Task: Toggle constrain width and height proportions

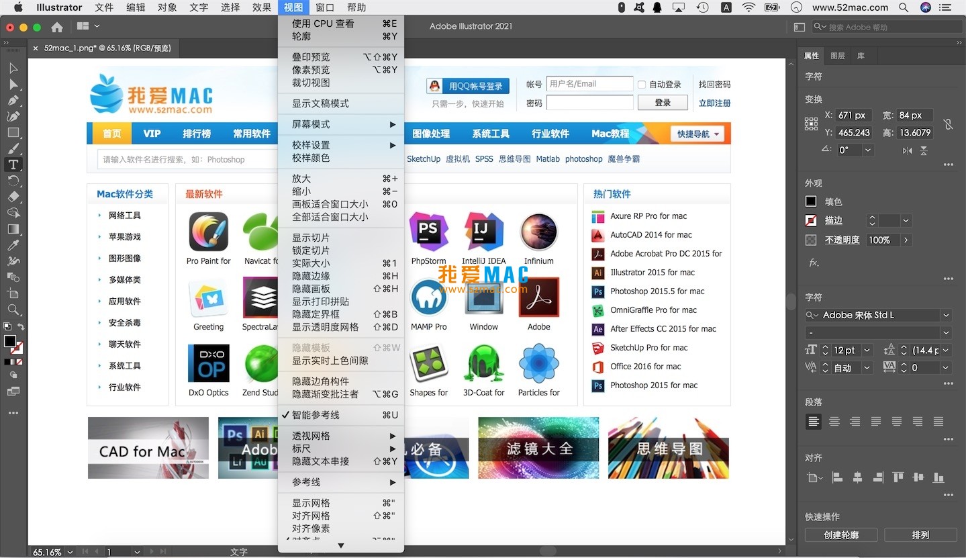Action: (948, 124)
